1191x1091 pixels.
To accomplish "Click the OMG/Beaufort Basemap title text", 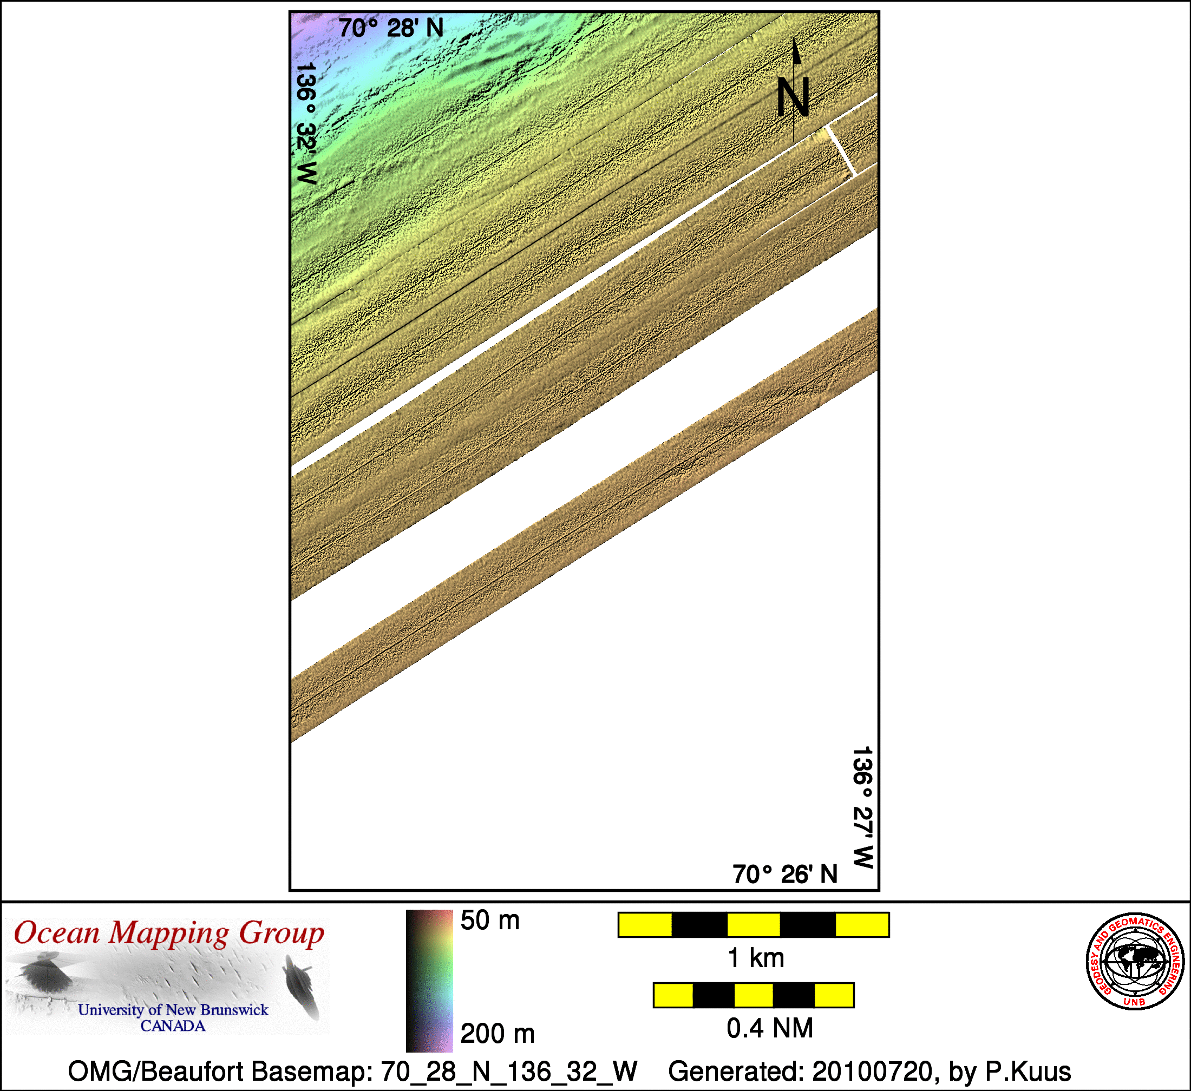I will pyautogui.click(x=352, y=1072).
